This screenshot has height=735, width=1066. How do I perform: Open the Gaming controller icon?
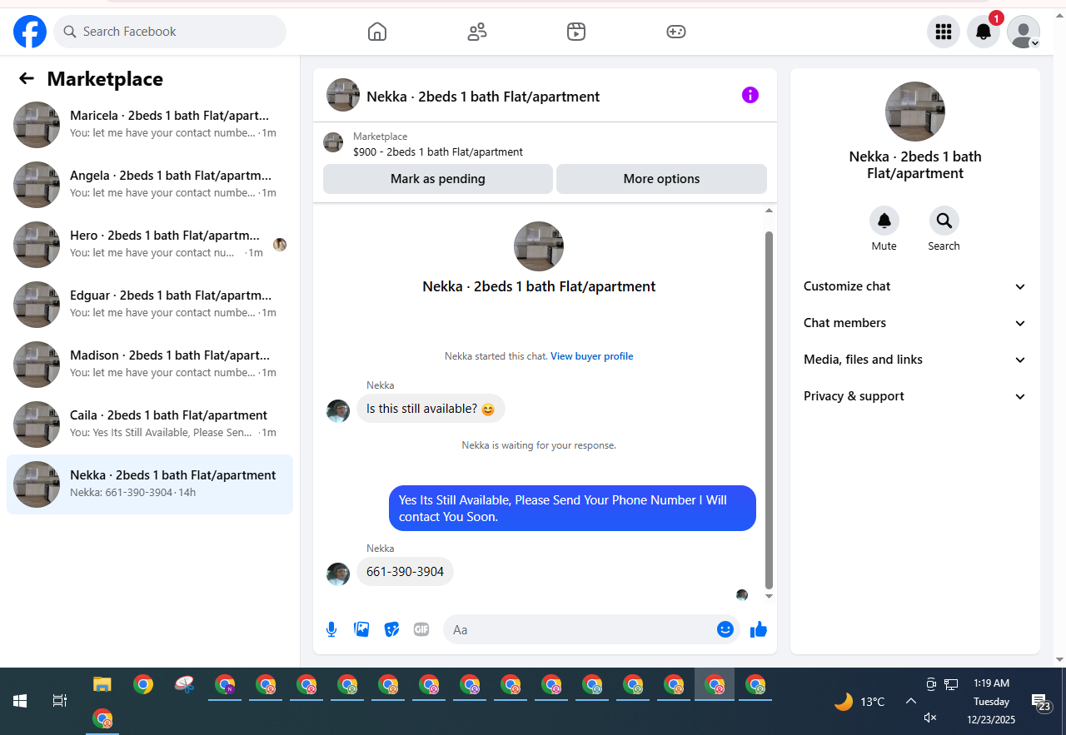click(676, 32)
